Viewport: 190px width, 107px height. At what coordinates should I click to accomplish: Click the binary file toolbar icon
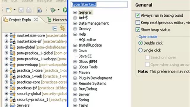point(39,10)
